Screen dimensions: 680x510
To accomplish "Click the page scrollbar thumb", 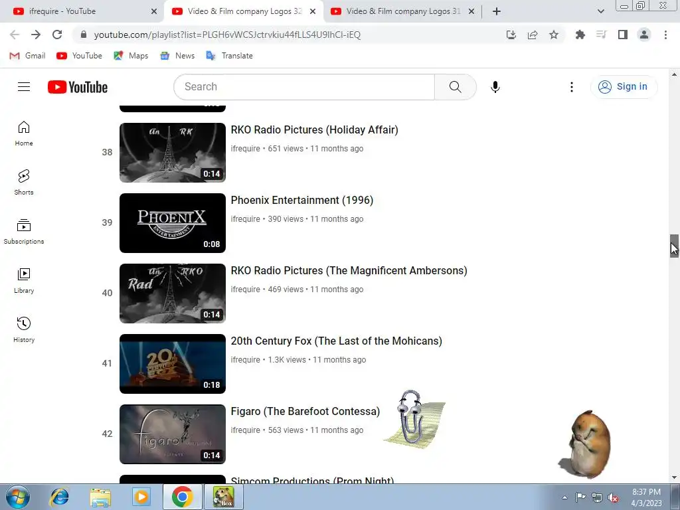I will click(x=674, y=246).
